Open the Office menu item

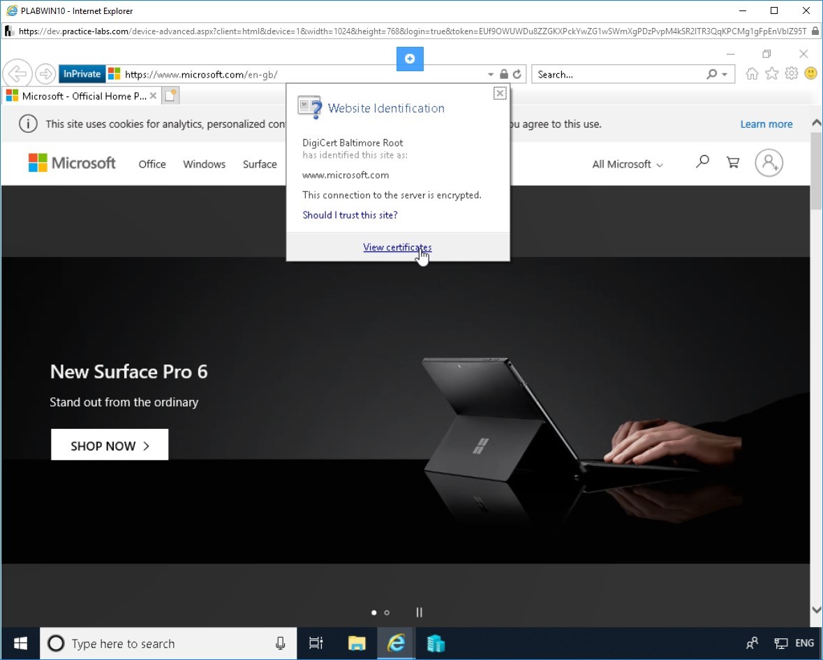[152, 164]
